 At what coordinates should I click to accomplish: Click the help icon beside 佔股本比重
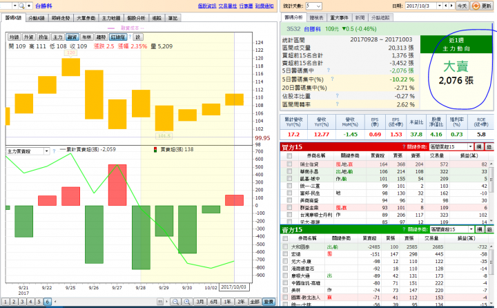pyautogui.click(x=338, y=95)
